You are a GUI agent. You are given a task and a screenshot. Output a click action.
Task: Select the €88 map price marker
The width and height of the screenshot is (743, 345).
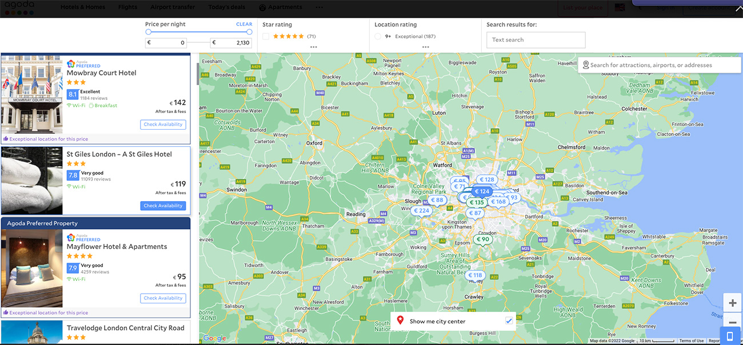coord(437,200)
